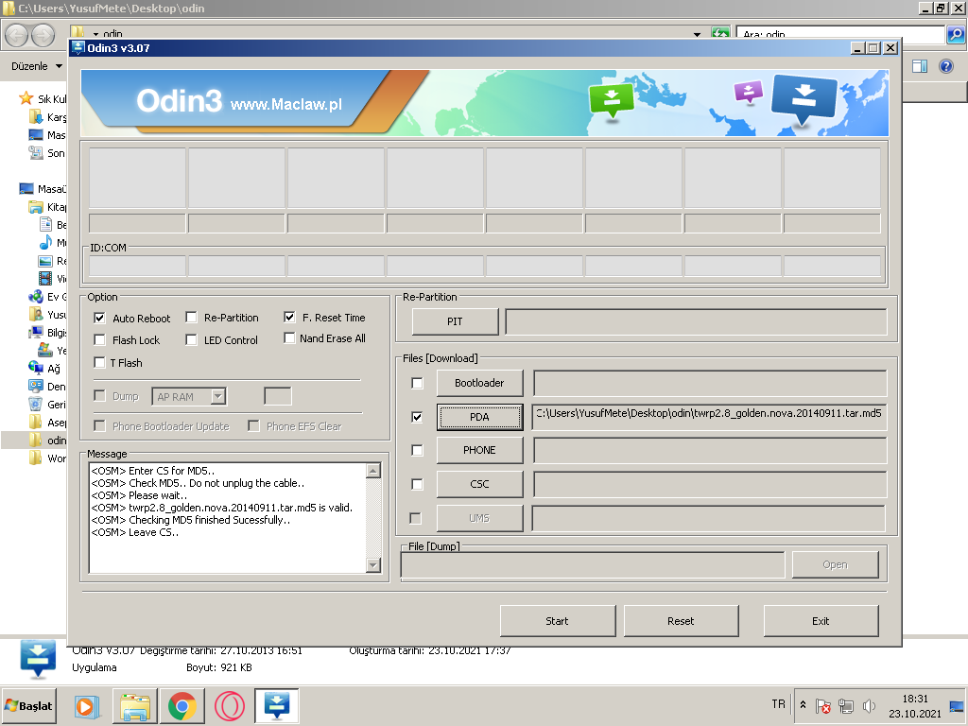Toggle the Auto Reboot checkbox
Viewport: 968px width, 726px height.
click(99, 318)
